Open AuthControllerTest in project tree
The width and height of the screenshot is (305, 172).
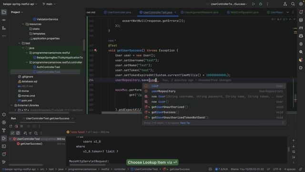(46, 67)
